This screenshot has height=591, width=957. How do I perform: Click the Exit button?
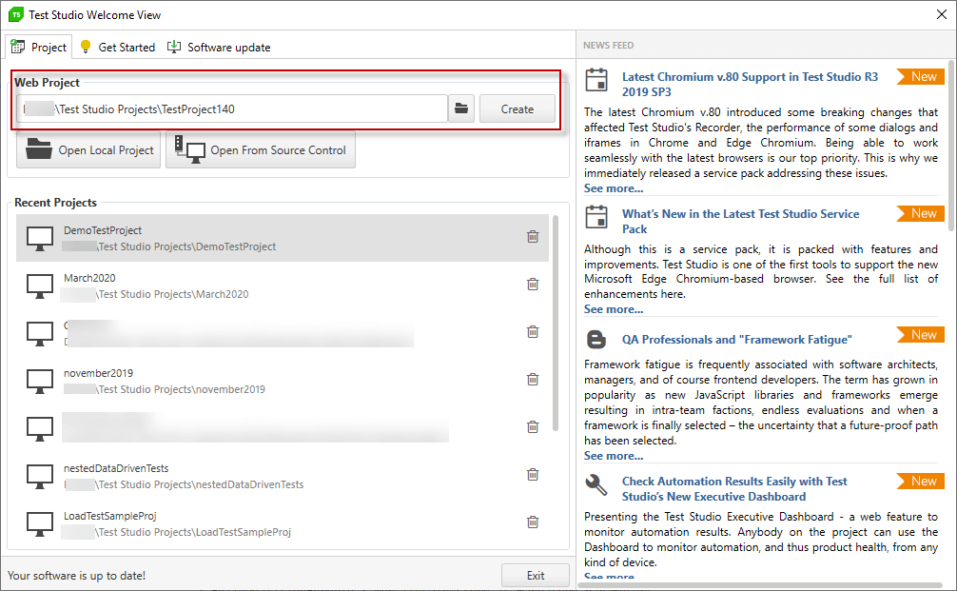(536, 575)
